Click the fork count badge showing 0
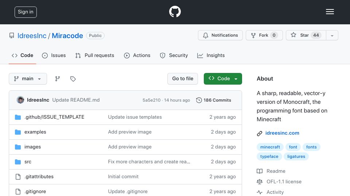This screenshot has width=350, height=196. click(x=274, y=35)
